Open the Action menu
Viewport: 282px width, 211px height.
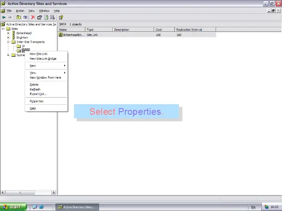pos(20,11)
